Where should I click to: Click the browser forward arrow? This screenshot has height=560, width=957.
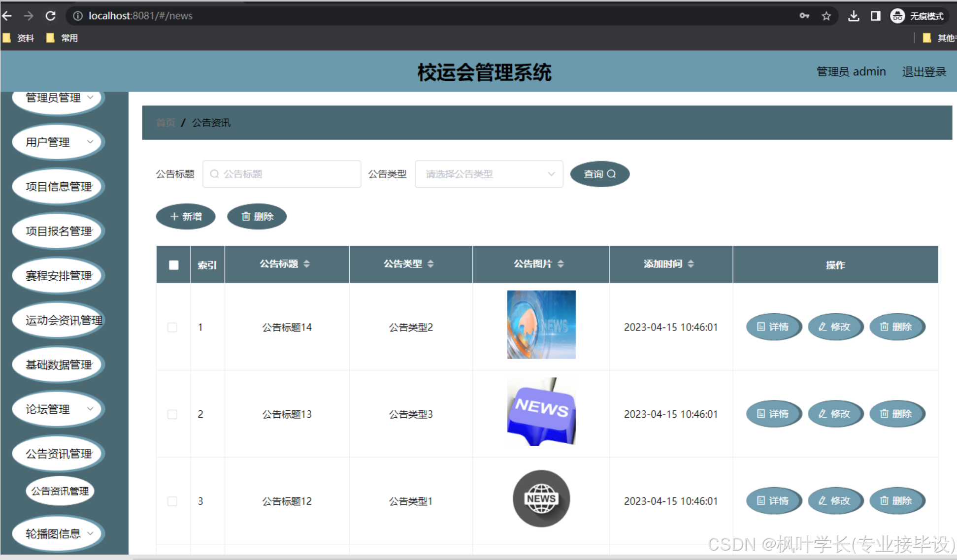[29, 16]
